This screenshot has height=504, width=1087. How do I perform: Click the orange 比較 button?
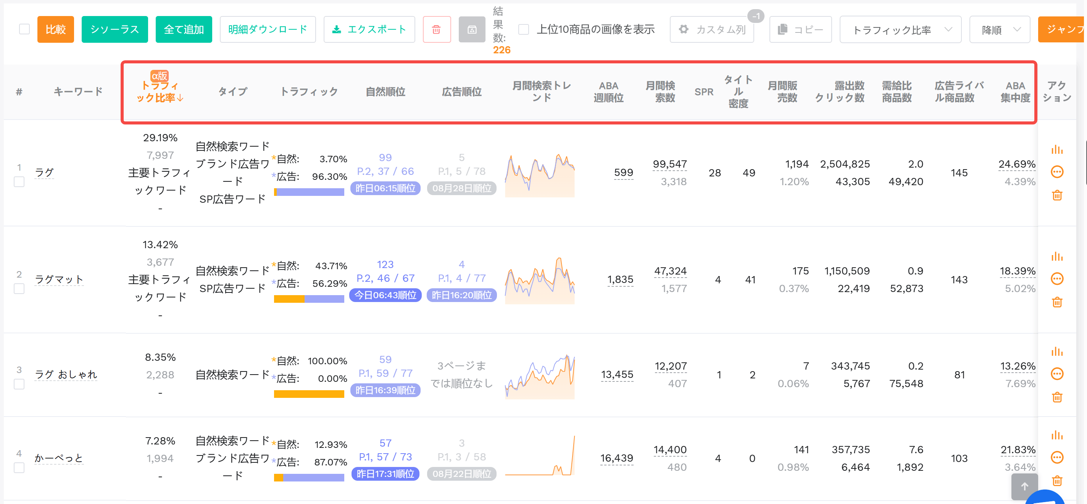point(55,29)
